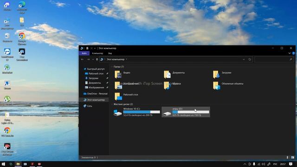
Task: Click Этот компьютер in address bar
Action: coord(116,59)
